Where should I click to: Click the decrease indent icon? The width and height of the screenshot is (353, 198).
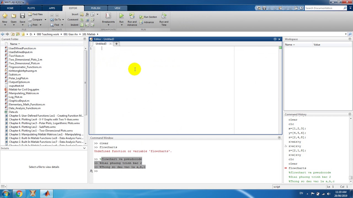pyautogui.click(x=92, y=25)
